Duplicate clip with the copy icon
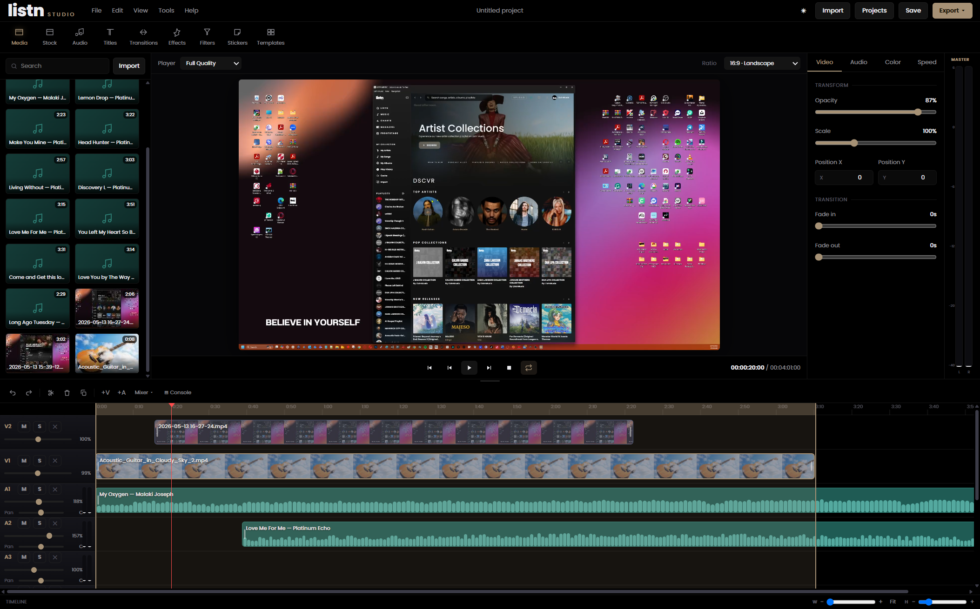Viewport: 980px width, 609px height. 83,393
